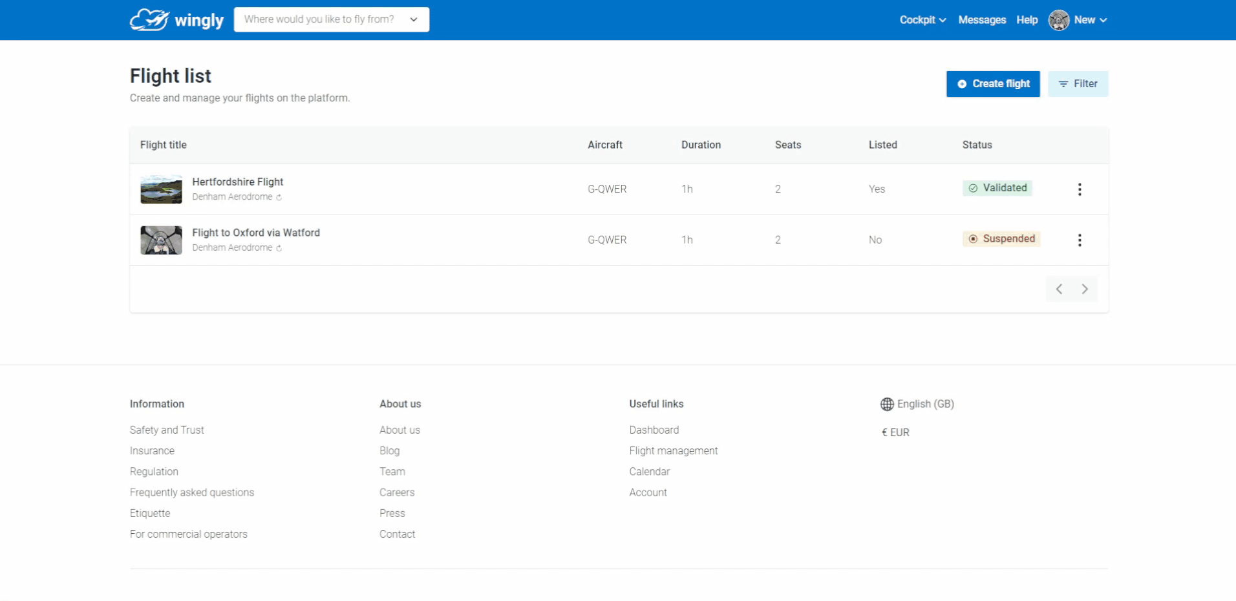The width and height of the screenshot is (1236, 601).
Task: Open Messages in the top navigation
Action: pos(981,20)
